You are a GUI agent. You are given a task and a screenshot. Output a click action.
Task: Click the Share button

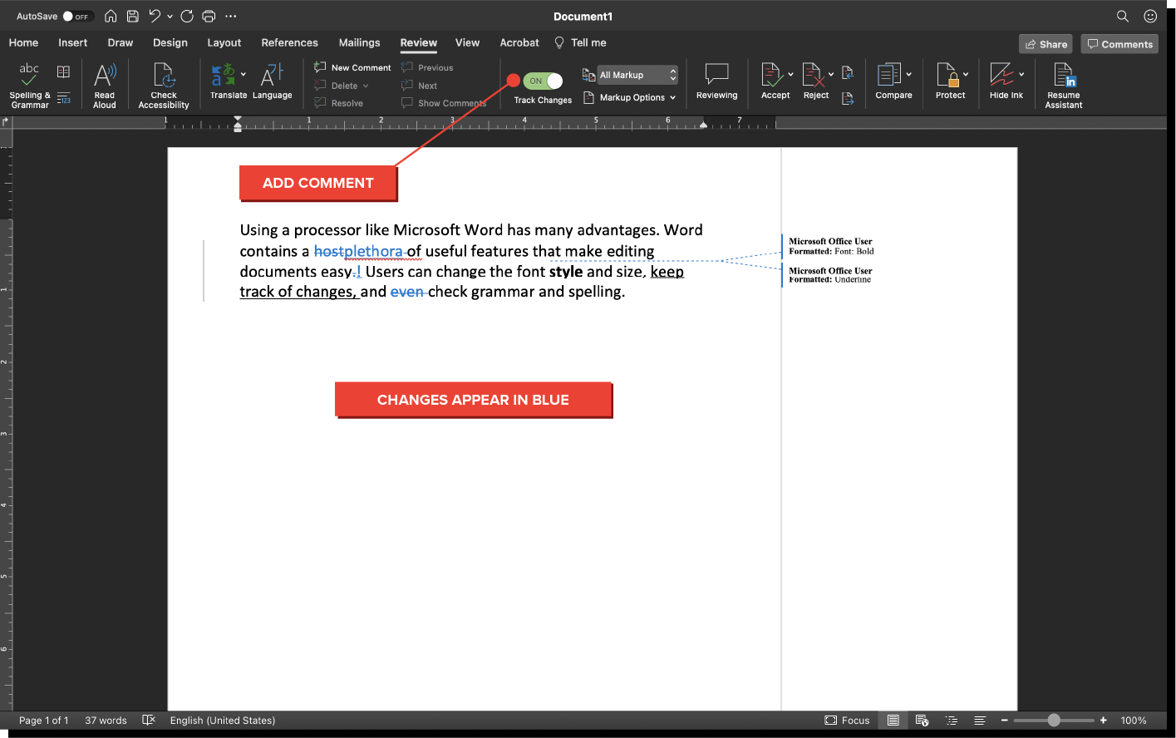click(x=1046, y=44)
